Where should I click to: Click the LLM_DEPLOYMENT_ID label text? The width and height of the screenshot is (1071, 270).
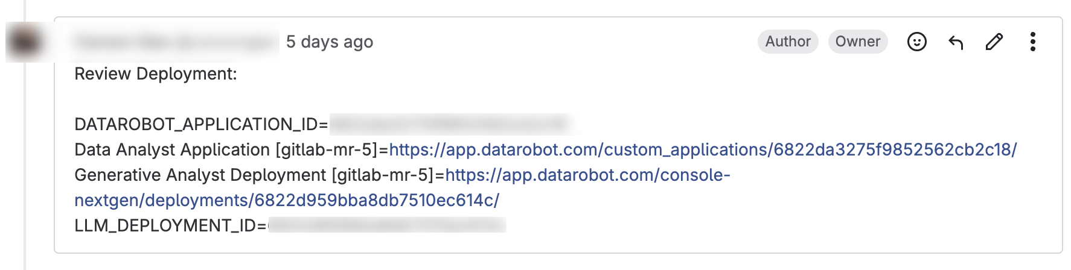click(x=170, y=225)
